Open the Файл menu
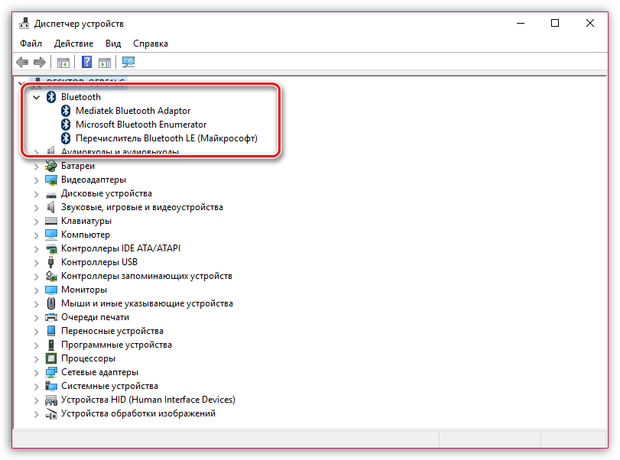 [31, 44]
